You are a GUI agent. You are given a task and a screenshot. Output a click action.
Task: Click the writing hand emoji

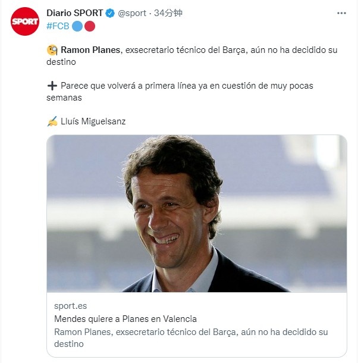tap(52, 121)
